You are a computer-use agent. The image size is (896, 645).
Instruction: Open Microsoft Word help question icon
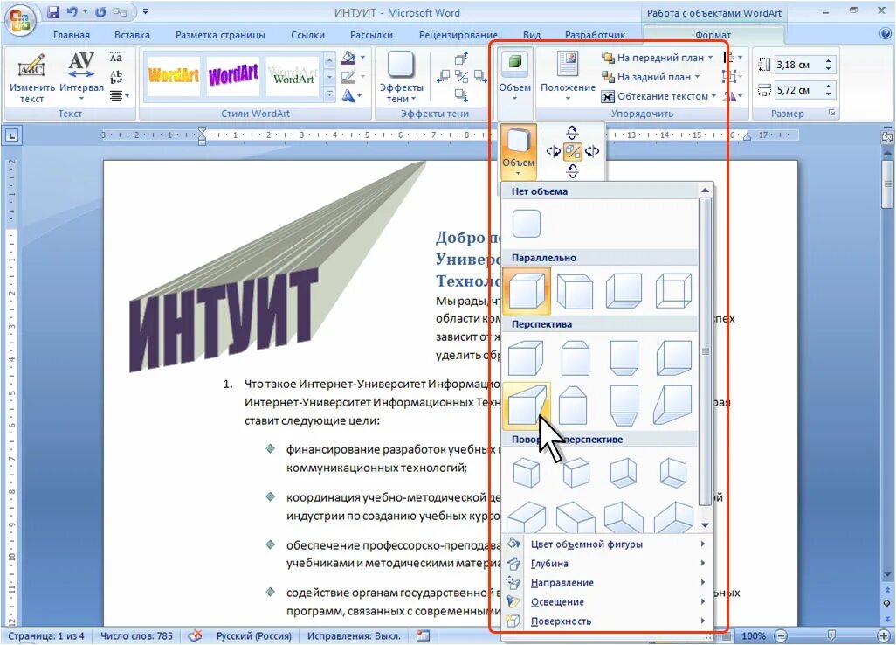886,34
